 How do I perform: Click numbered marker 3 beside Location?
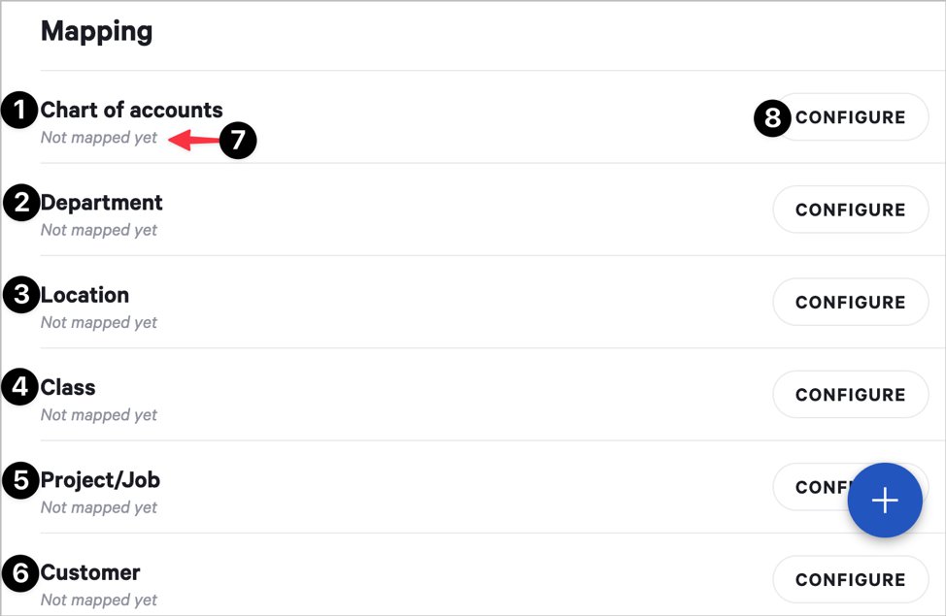coord(20,295)
